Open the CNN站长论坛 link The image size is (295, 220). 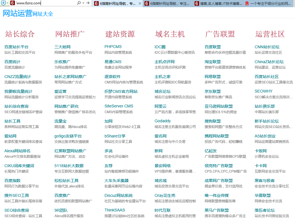point(267,47)
